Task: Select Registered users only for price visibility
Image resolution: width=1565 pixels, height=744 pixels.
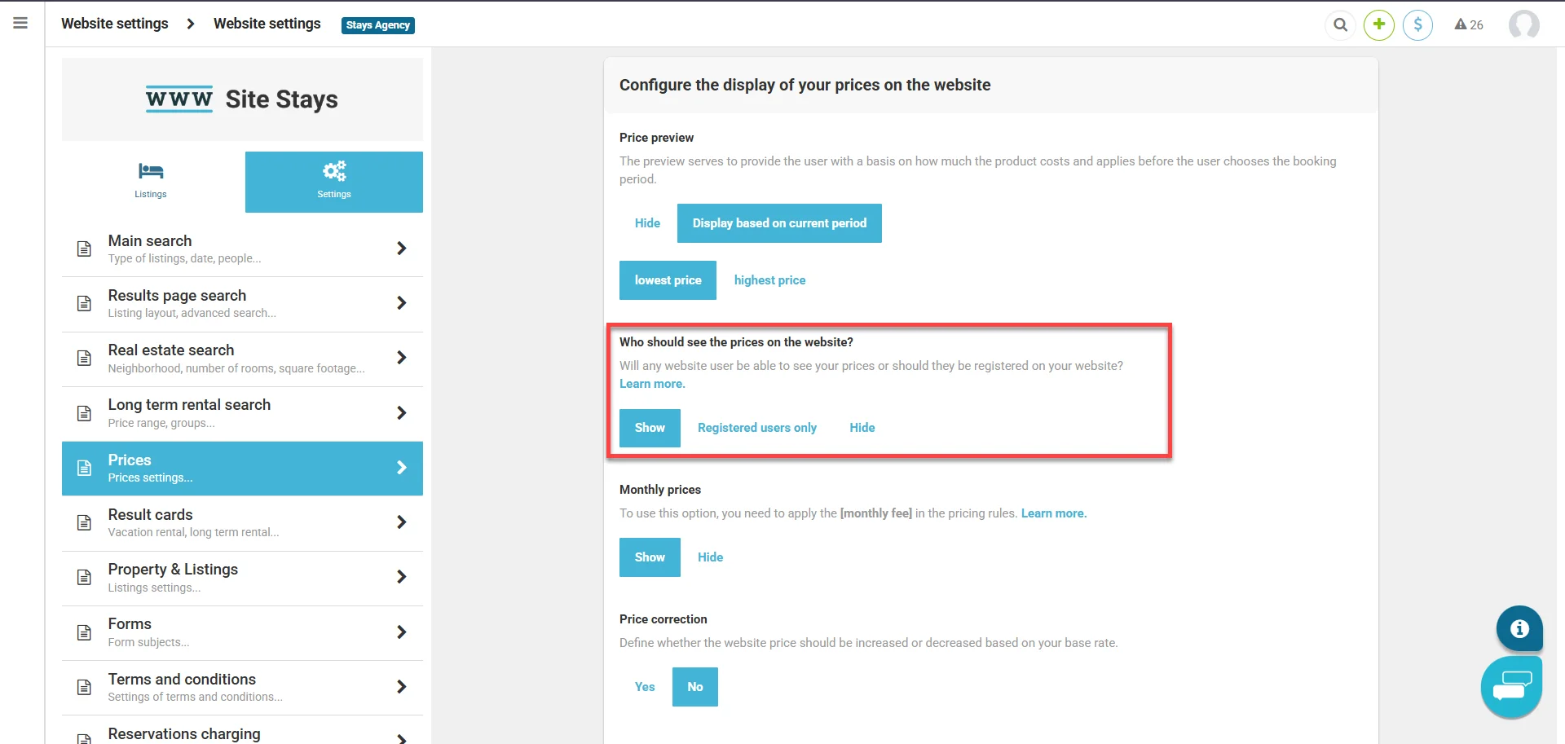Action: click(757, 428)
